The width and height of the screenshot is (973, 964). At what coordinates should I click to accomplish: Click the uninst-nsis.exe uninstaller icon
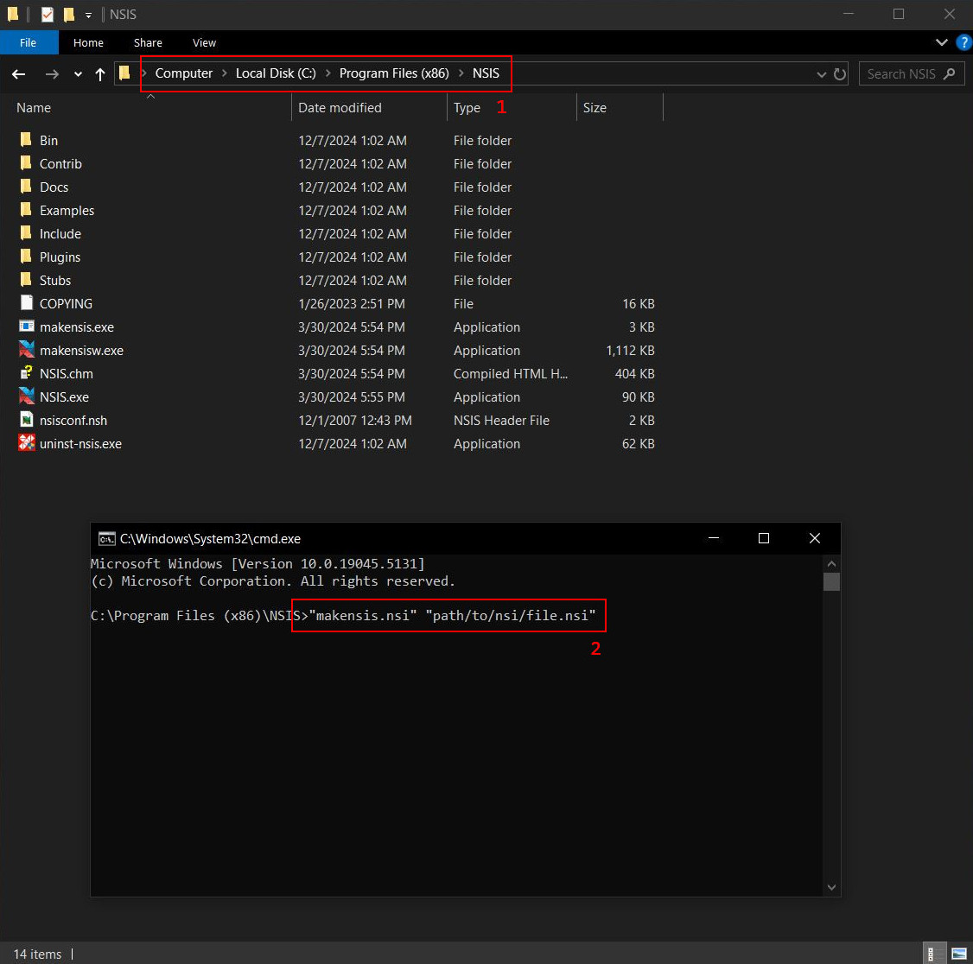click(26, 443)
